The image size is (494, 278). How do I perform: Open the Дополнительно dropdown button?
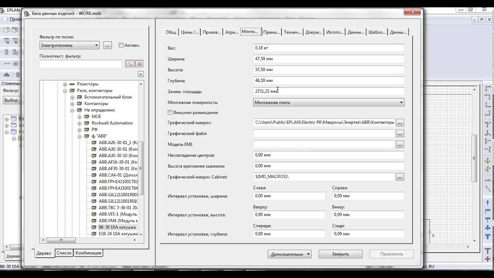289,254
